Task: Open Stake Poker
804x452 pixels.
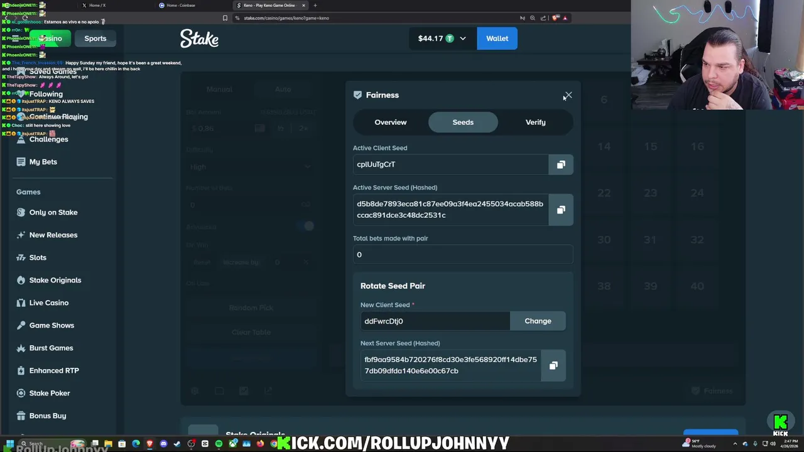Action: click(50, 393)
